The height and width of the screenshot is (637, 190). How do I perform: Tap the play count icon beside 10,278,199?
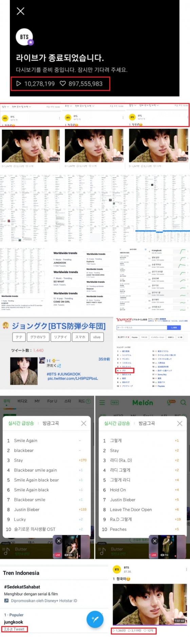(19, 83)
